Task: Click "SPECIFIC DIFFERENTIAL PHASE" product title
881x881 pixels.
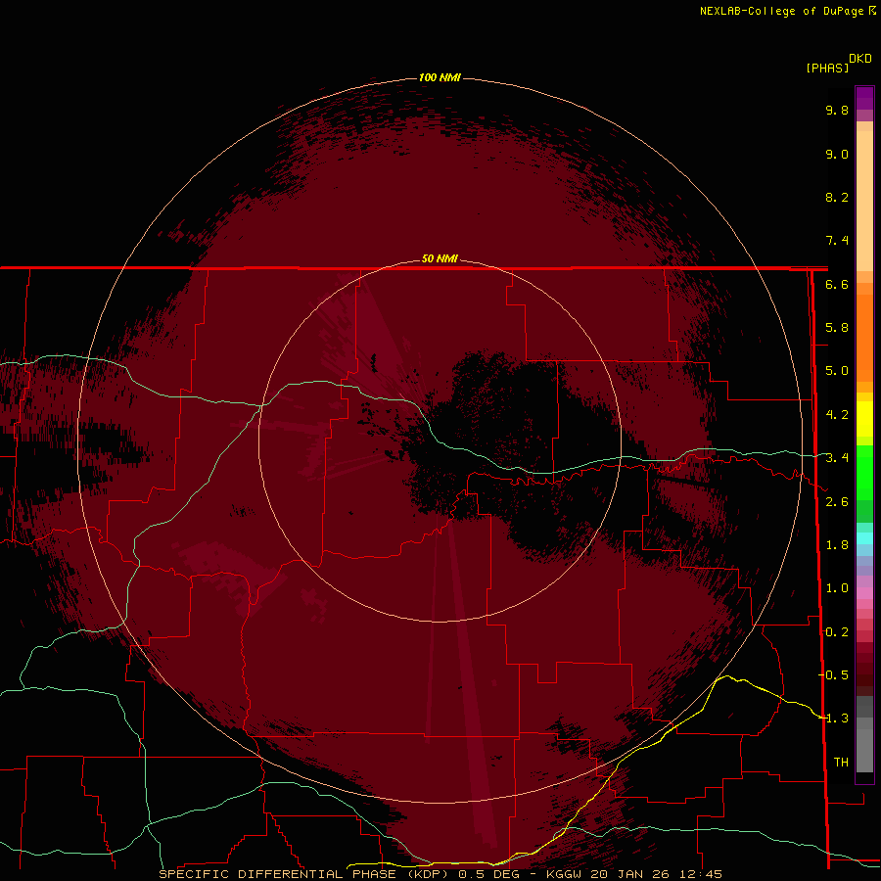Action: point(278,874)
